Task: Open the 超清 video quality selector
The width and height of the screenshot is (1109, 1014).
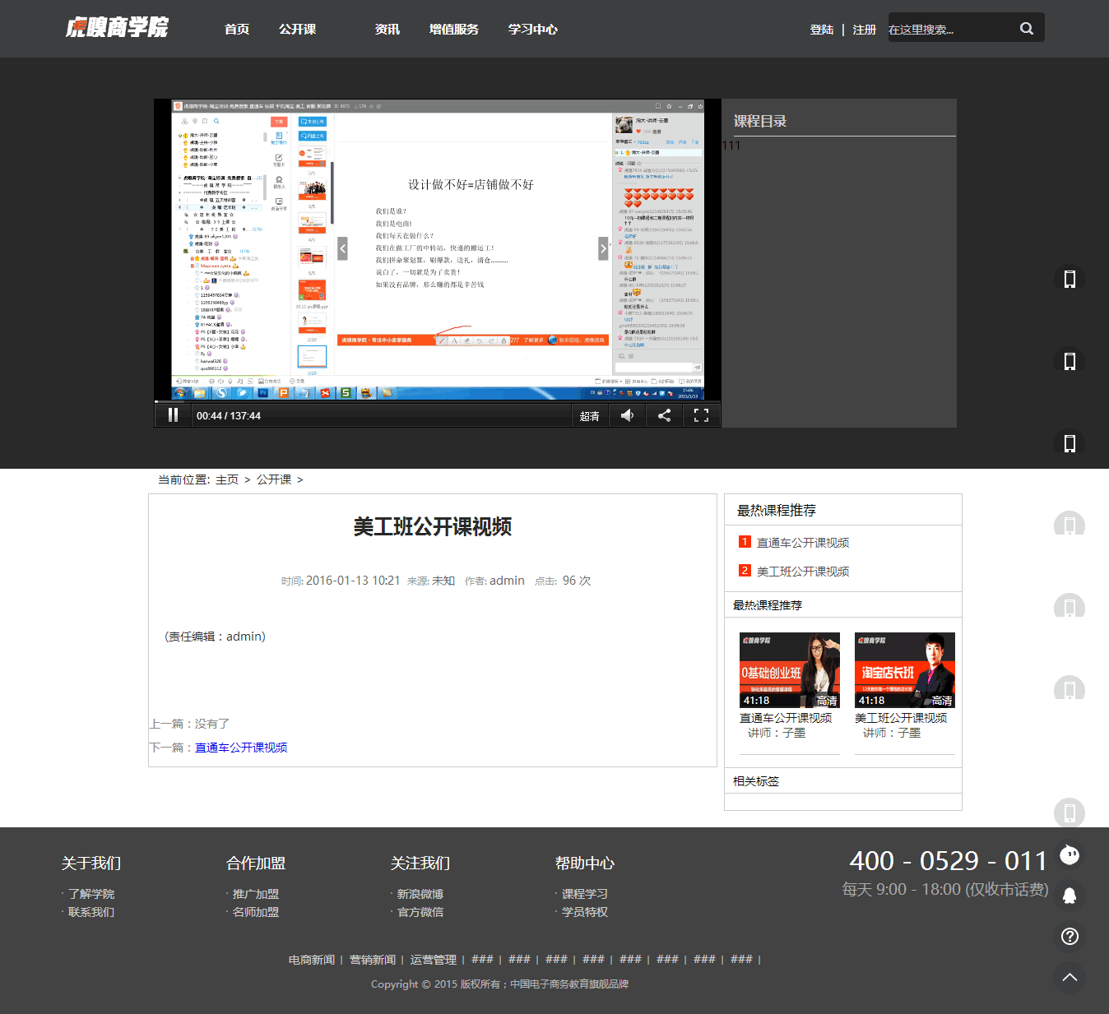Action: point(589,416)
